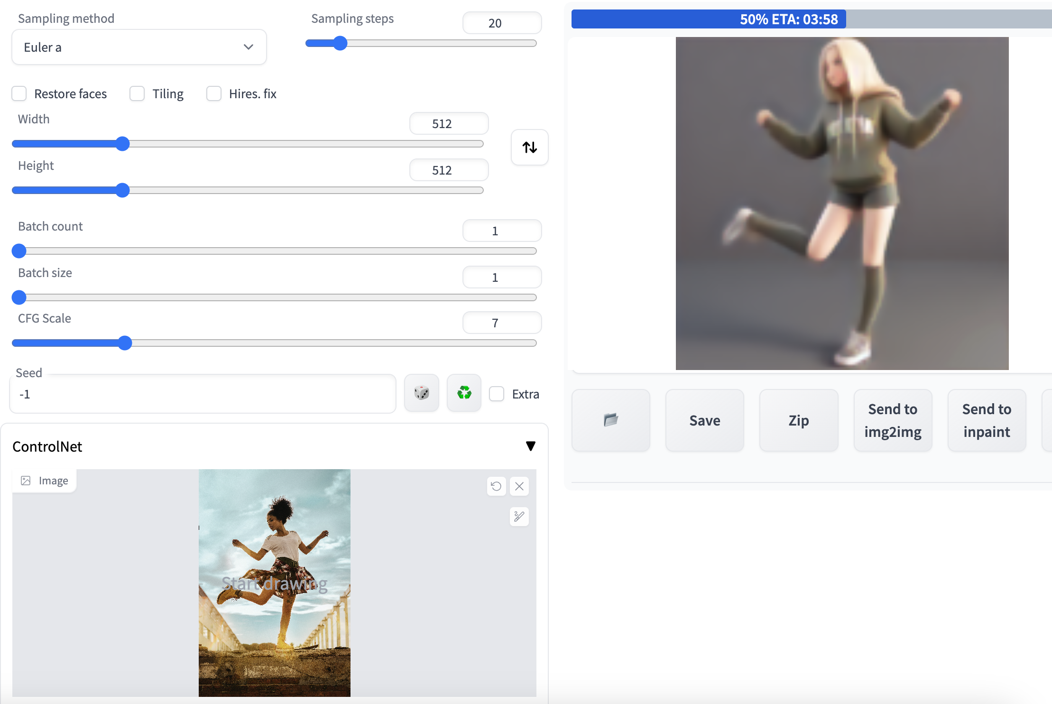Turn on Hires. fix
The width and height of the screenshot is (1052, 704).
click(x=214, y=93)
